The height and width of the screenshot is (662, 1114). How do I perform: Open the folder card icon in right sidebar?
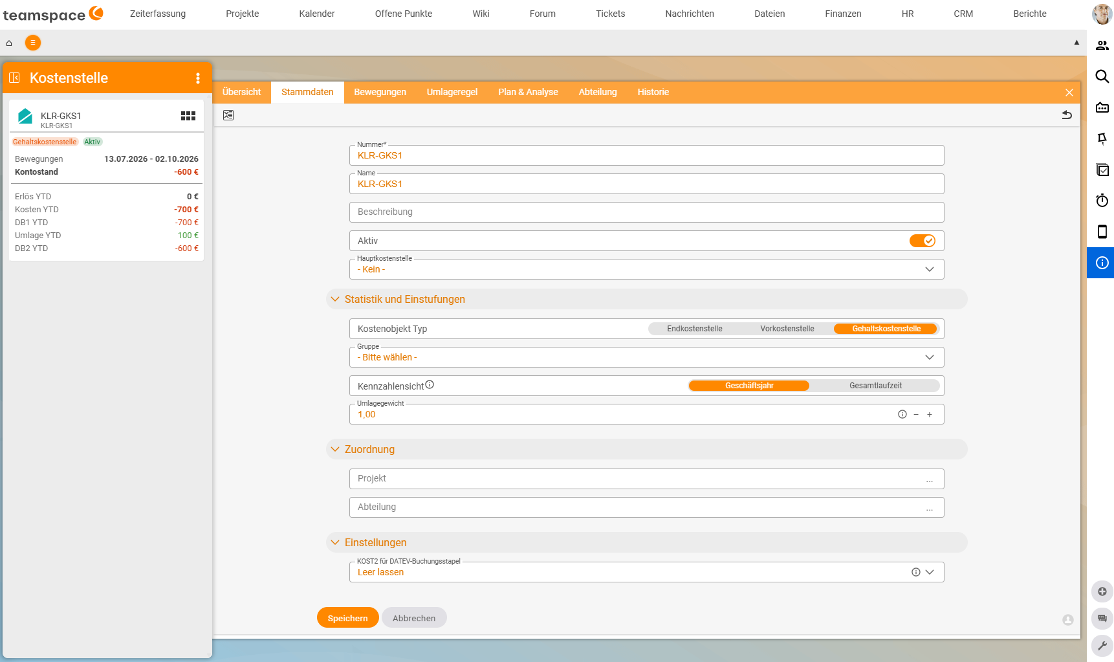[x=1102, y=107]
